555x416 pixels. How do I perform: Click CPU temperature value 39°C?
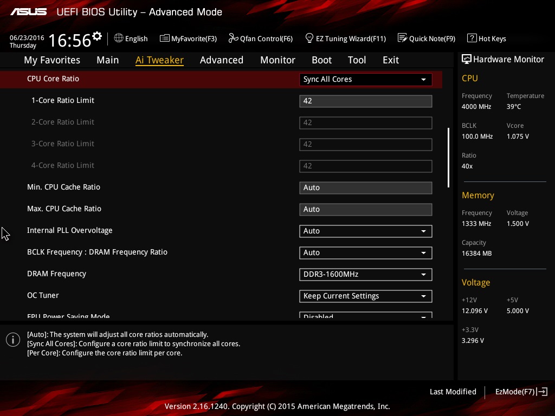click(514, 107)
